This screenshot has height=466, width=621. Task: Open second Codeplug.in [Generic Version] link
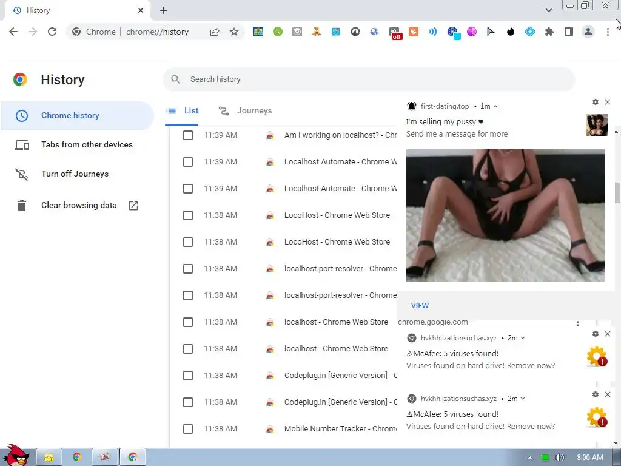pos(340,402)
